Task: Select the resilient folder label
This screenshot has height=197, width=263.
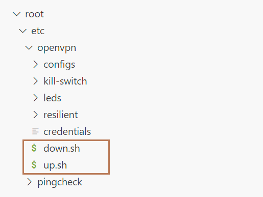Action: pyautogui.click(x=61, y=115)
